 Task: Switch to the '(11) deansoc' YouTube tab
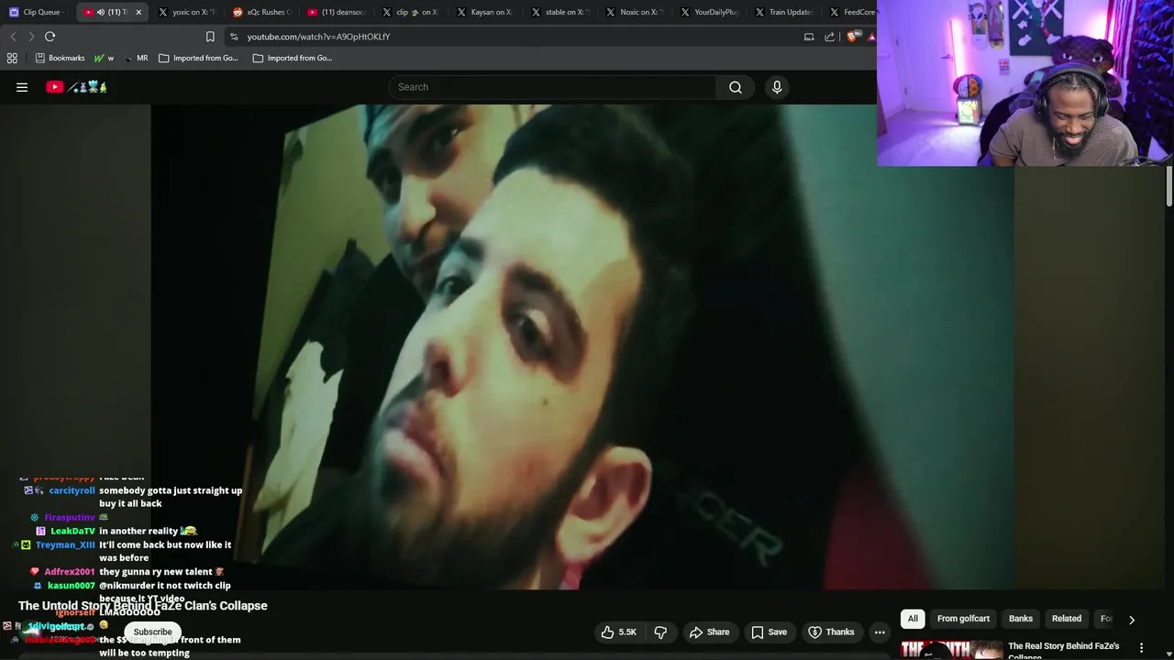336,12
